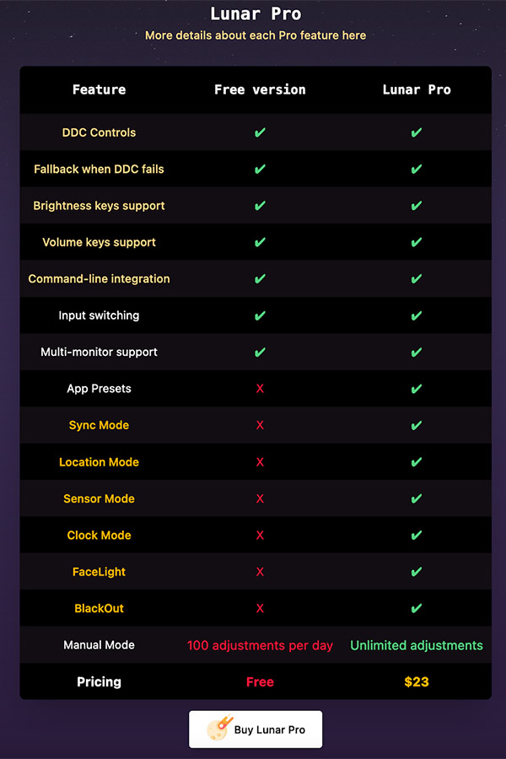Open the BlackOut feature link
The height and width of the screenshot is (759, 506).
pos(99,608)
